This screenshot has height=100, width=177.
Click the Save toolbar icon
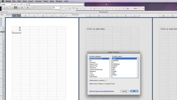click(70, 8)
